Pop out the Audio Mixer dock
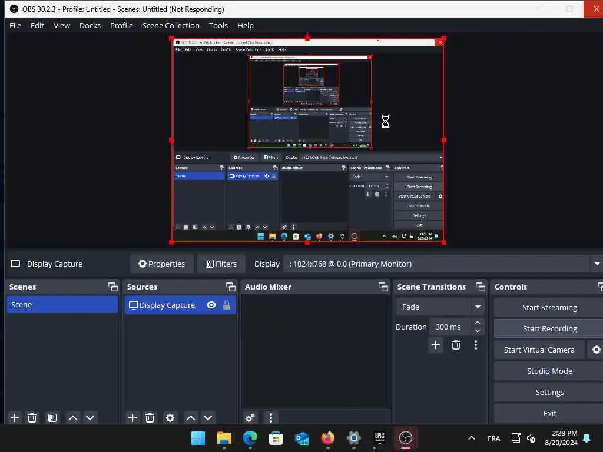The height and width of the screenshot is (452, 603). click(383, 287)
